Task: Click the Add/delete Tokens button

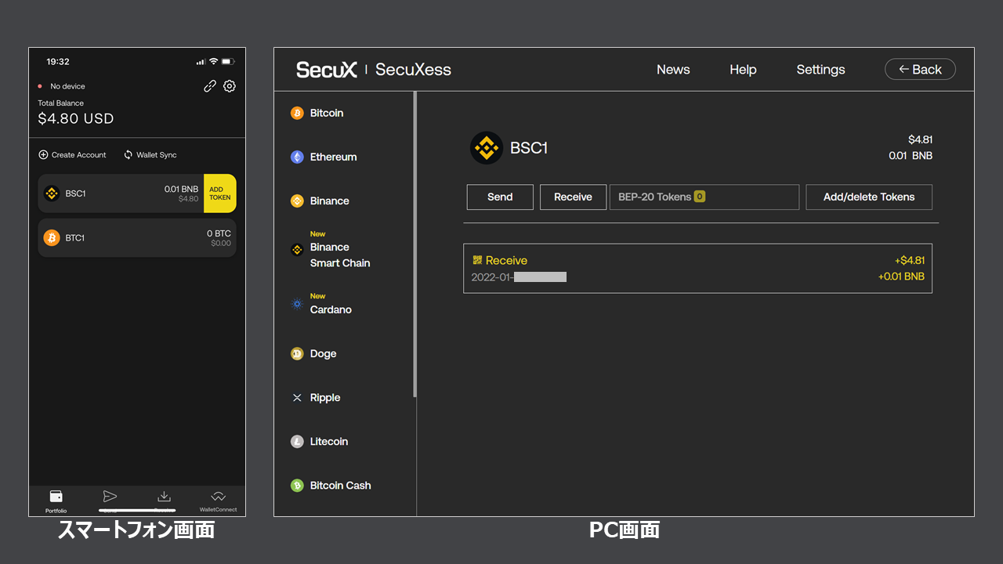Action: coord(869,197)
